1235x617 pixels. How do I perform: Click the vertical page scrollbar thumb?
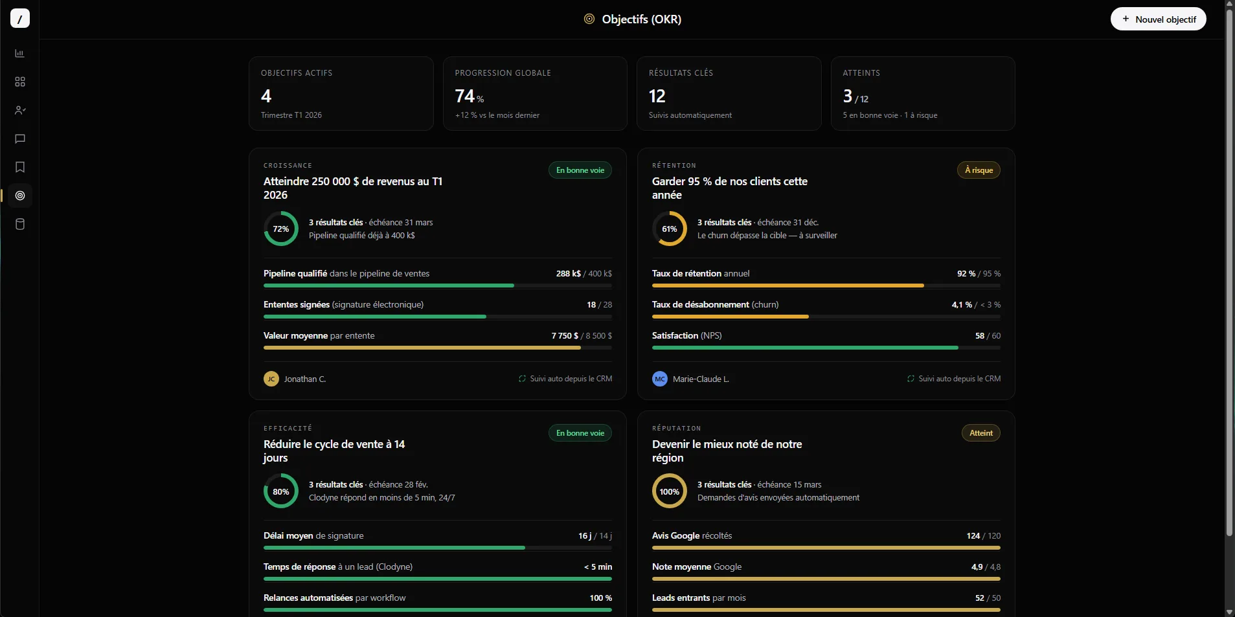[1229, 273]
